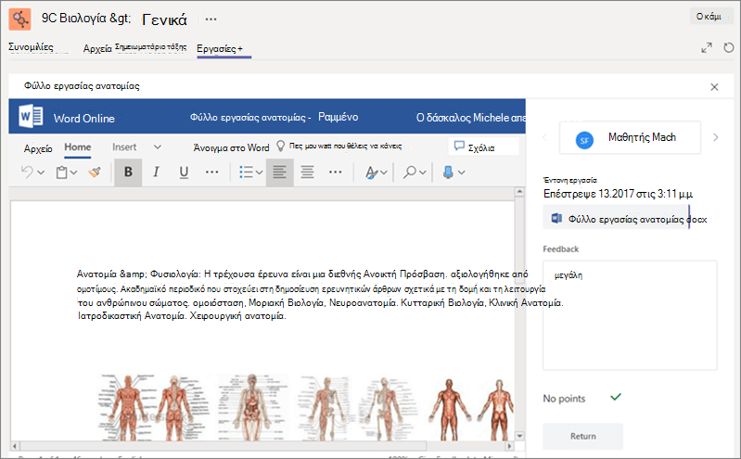Screen dimensions: 741x459
Task: Click Επέστρεψε 13.2017 στις 3:11 μ.μ. text
Action: pos(619,194)
